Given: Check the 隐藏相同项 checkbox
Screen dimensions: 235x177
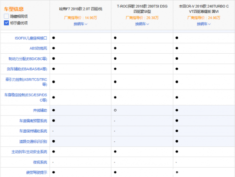Looking at the screenshot, I should point(6,16).
